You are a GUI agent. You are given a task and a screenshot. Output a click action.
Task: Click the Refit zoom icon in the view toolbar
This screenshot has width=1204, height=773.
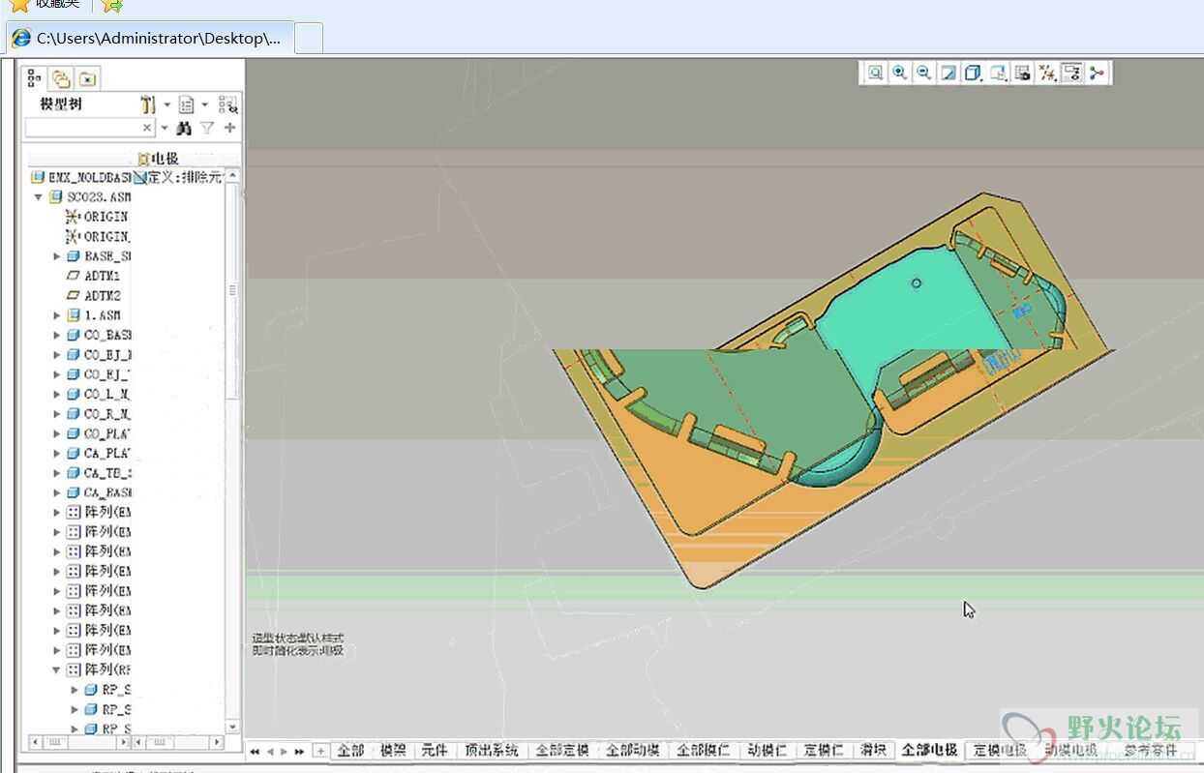[876, 73]
